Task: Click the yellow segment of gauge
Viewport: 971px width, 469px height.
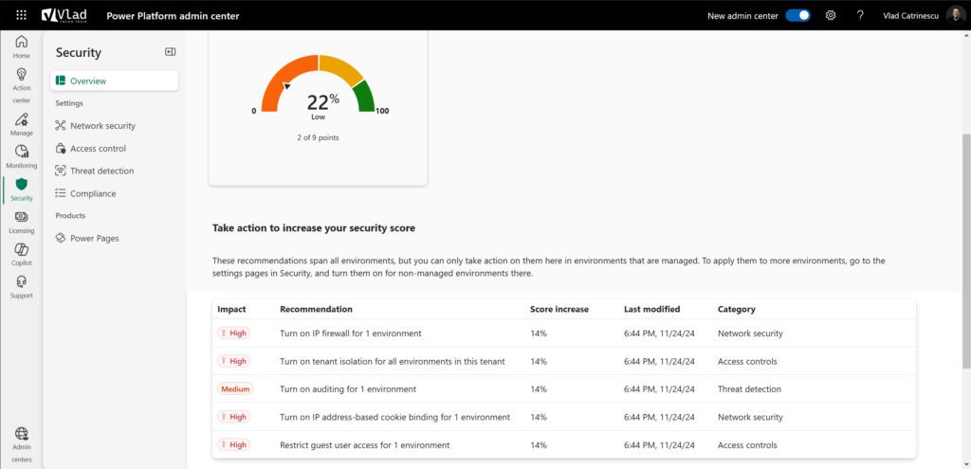Action: coord(342,68)
